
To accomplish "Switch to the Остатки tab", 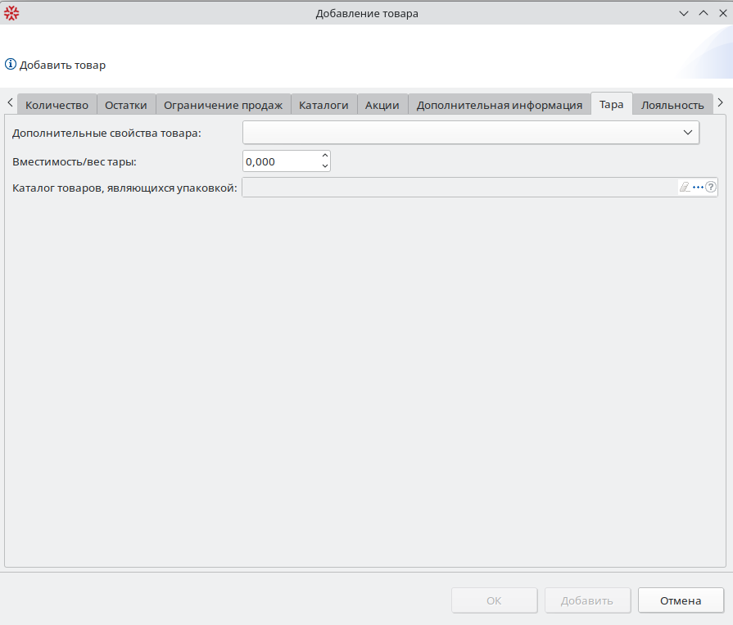I will point(126,105).
